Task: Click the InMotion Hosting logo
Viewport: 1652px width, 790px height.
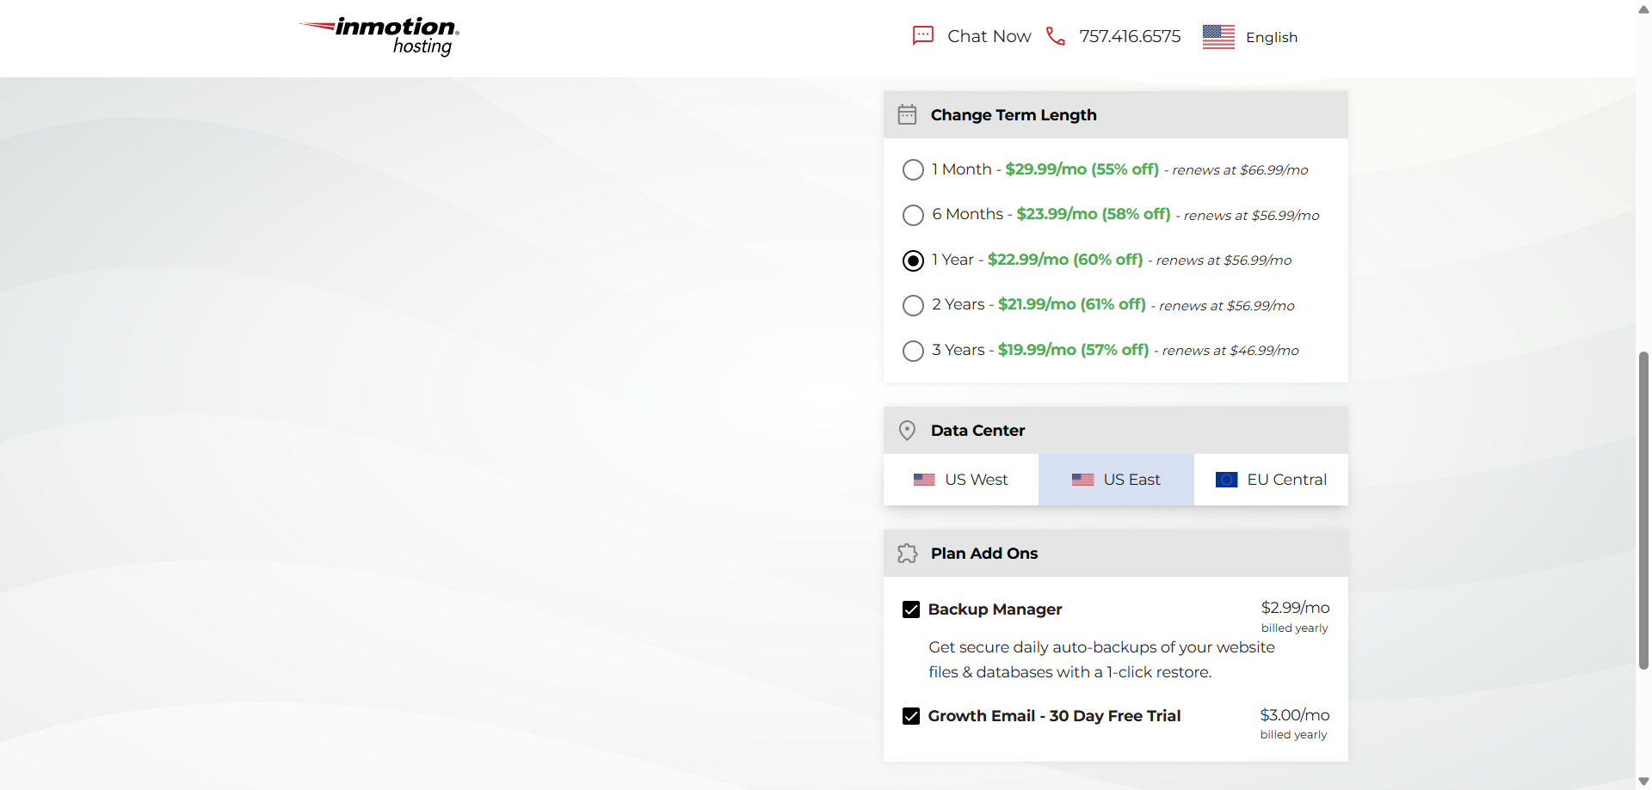Action: [379, 36]
